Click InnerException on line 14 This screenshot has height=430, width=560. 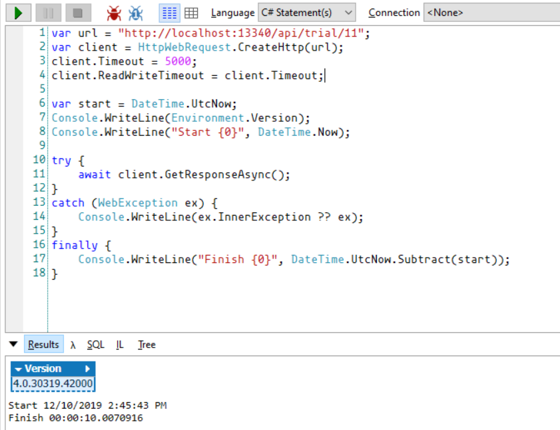click(x=264, y=217)
